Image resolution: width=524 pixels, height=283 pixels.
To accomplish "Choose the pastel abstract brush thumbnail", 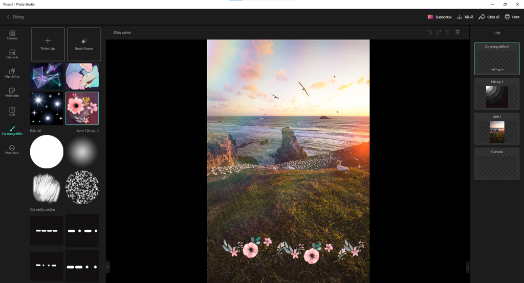I will pos(82,76).
